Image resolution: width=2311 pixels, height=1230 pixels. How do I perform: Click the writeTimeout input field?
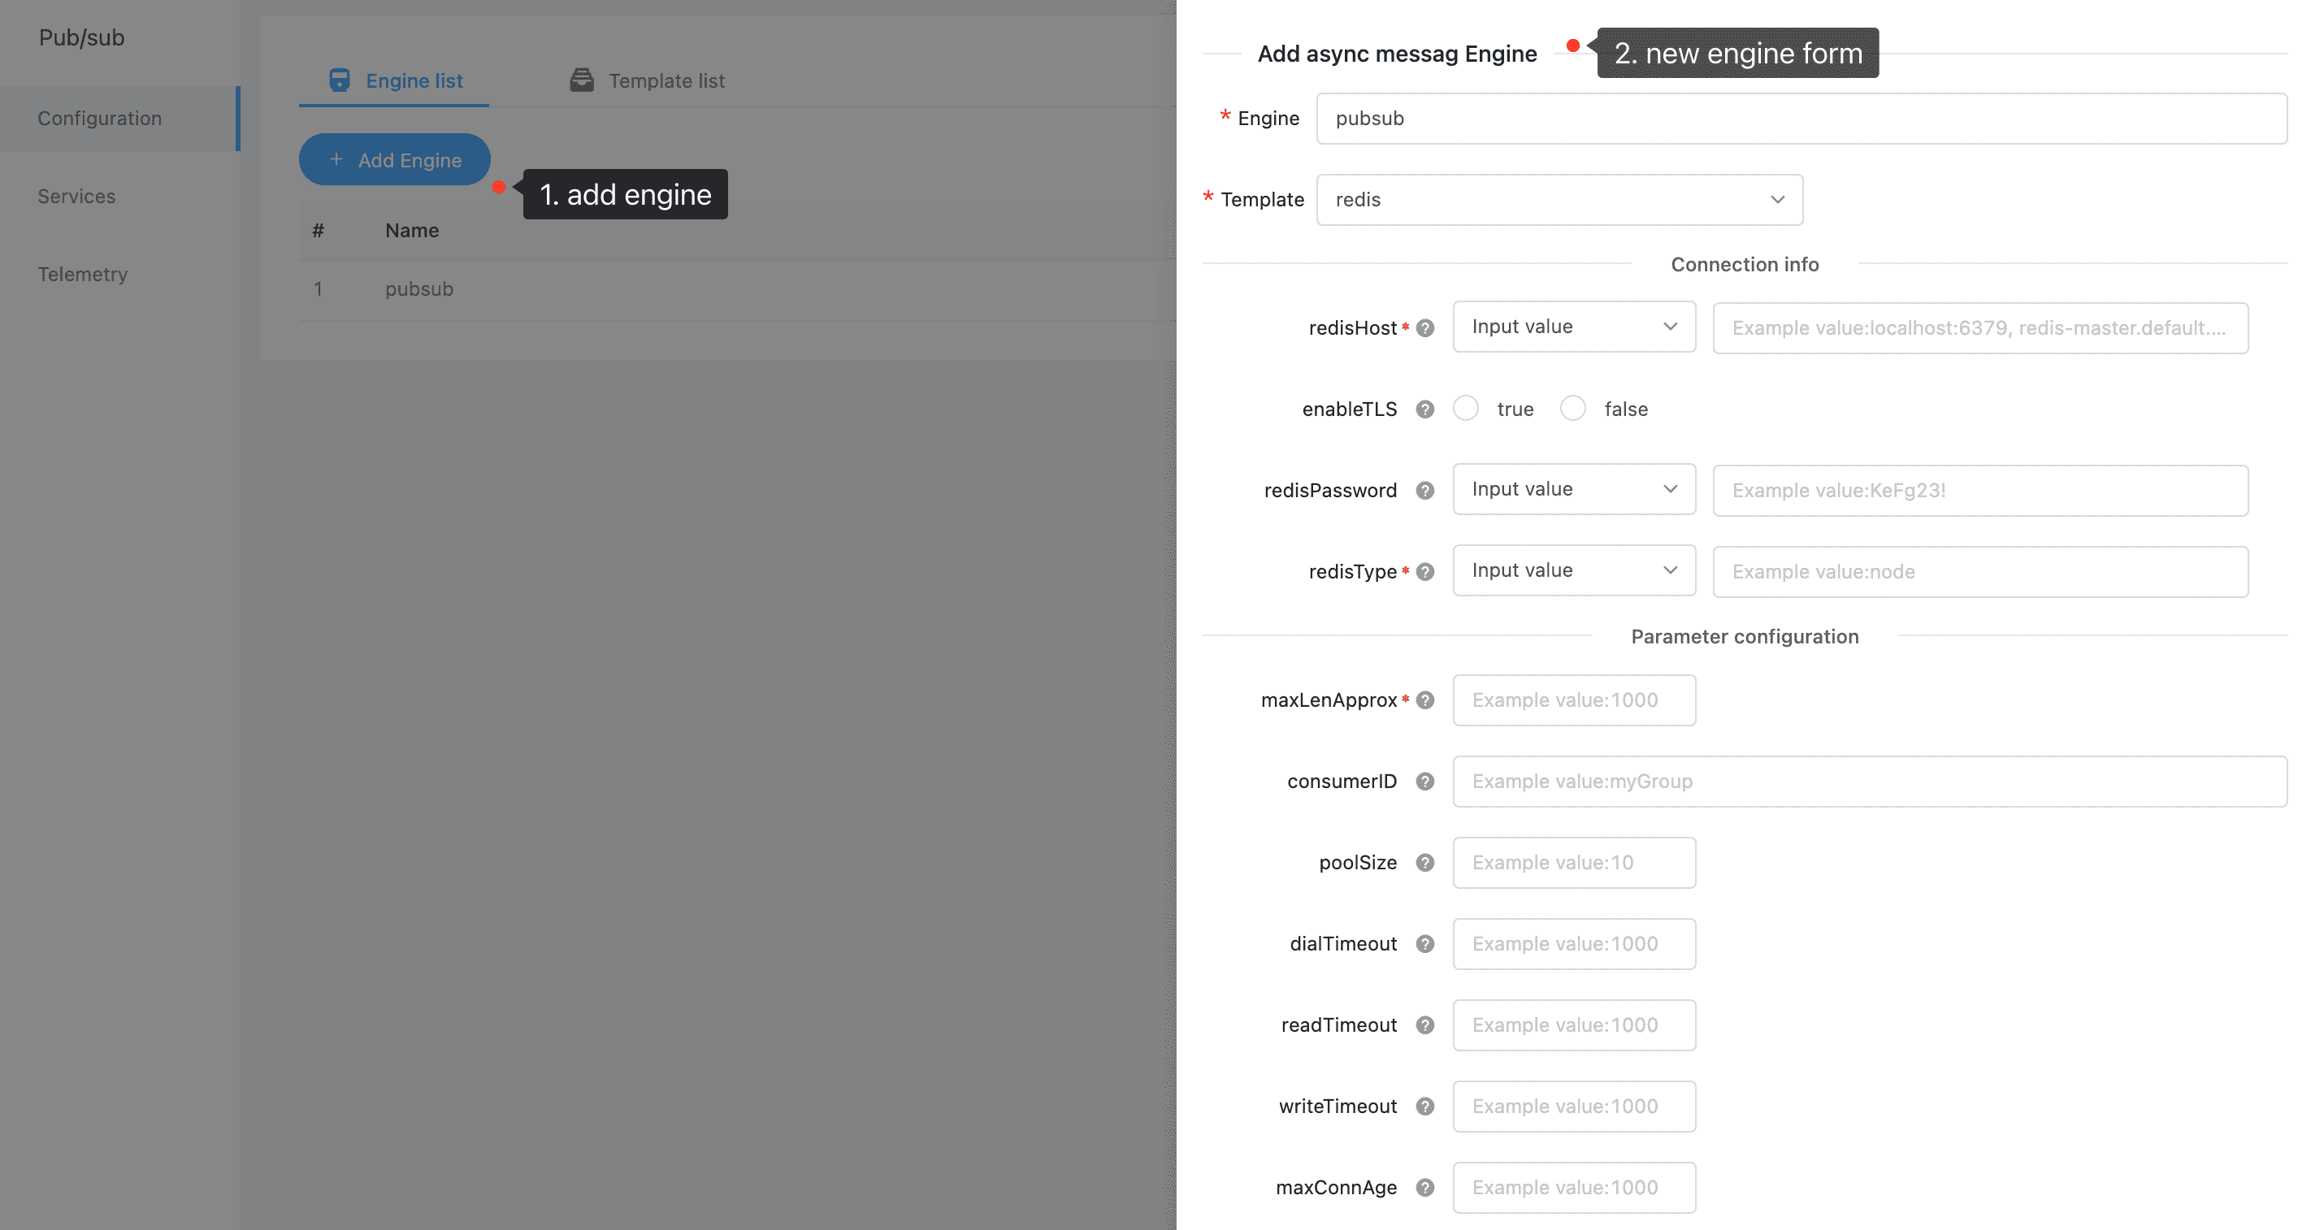(x=1573, y=1107)
